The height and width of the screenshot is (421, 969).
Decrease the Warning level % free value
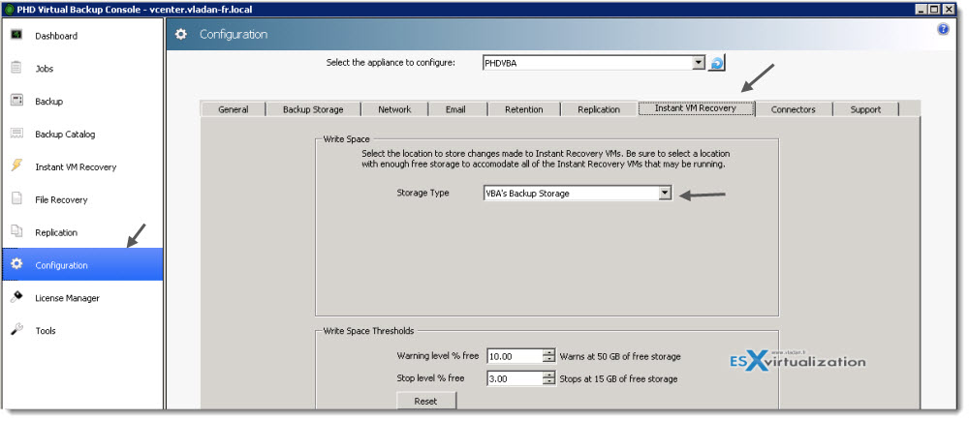[x=548, y=359]
